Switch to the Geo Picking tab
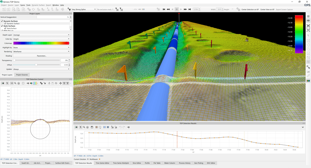Image resolution: width=311 pixels, height=168 pixels. 199,163
